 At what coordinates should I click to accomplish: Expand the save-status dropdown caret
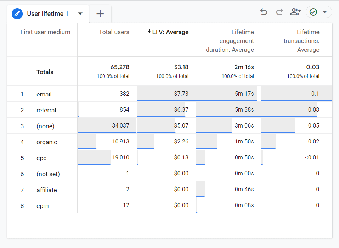(324, 12)
